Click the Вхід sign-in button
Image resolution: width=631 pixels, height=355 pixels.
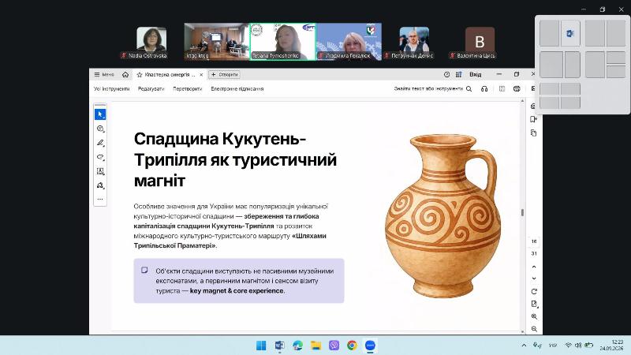pyautogui.click(x=476, y=74)
